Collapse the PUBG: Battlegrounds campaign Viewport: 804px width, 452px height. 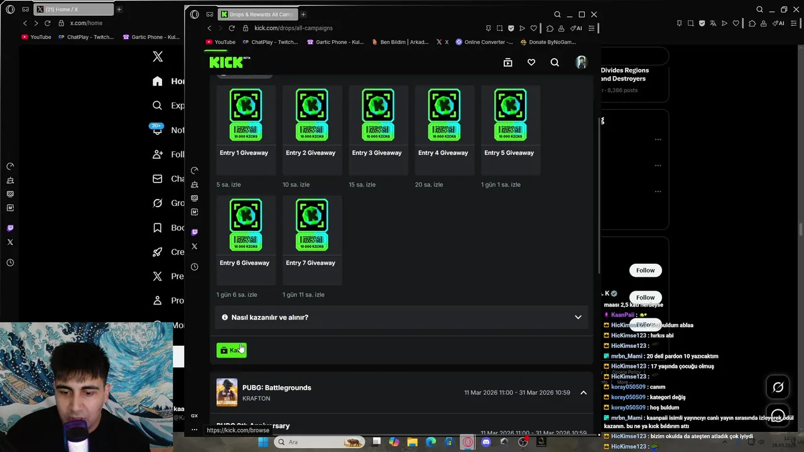click(x=584, y=393)
